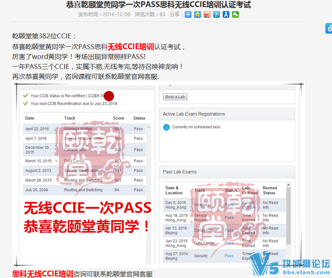The height and width of the screenshot is (278, 332).
Task: Click the Service Provider Written row
Action: [84, 139]
